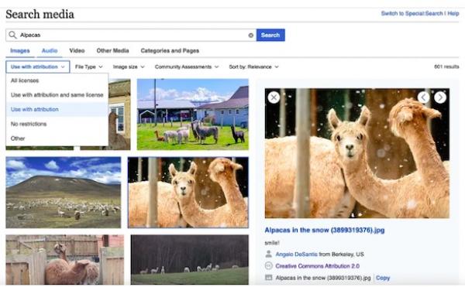Expand Community Assessments filter

click(187, 67)
